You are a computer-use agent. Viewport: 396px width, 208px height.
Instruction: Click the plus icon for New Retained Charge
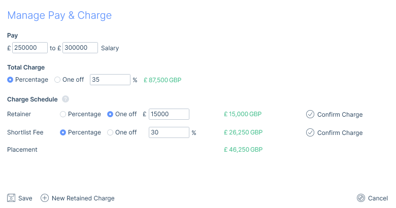click(45, 198)
